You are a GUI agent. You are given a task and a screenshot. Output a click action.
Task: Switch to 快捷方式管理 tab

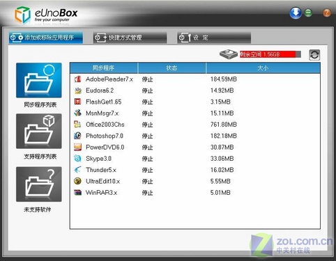tap(130, 38)
